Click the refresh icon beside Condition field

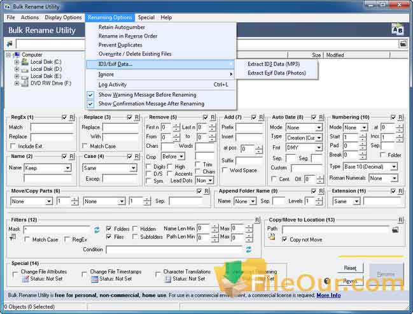pyautogui.click(x=249, y=250)
